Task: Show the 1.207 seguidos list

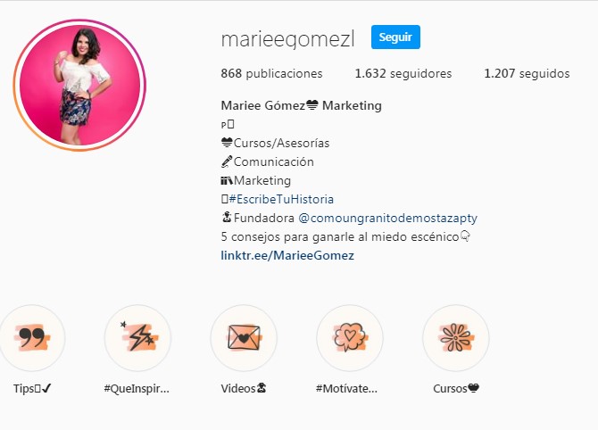Action: [x=527, y=73]
